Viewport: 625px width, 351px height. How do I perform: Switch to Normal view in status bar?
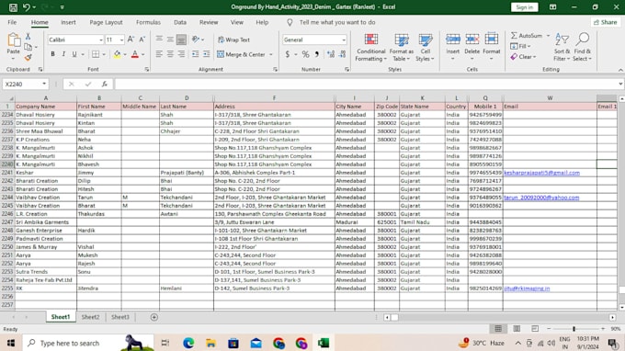pyautogui.click(x=498, y=329)
